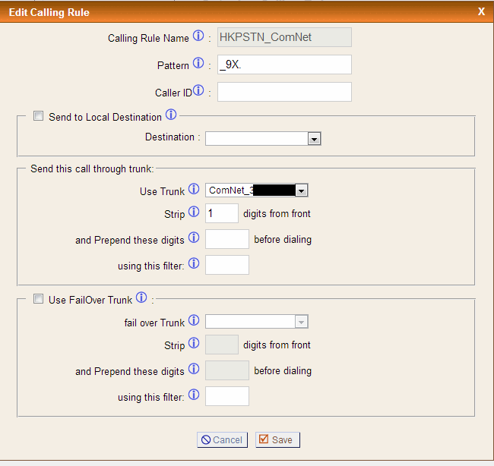Close the Edit Calling Rule dialog
Viewport: 494px width, 466px height.
click(481, 11)
